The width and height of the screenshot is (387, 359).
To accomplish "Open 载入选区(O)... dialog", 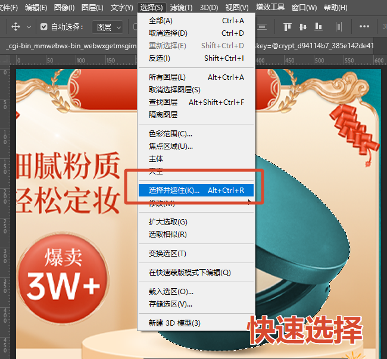I will 196,292.
